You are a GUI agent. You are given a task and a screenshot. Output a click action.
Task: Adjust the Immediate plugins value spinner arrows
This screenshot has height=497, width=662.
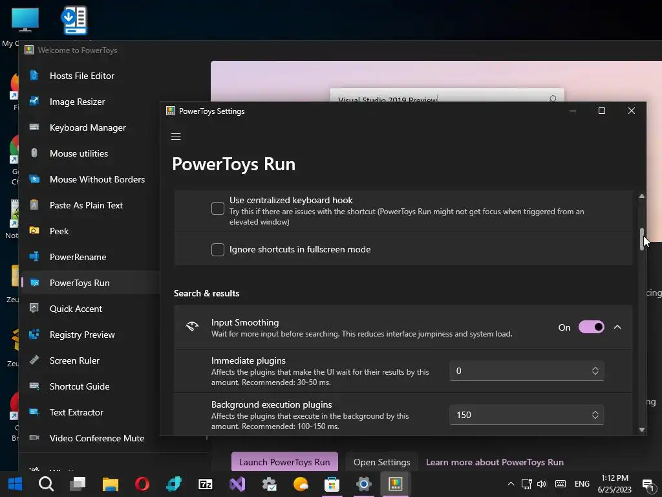pos(595,371)
